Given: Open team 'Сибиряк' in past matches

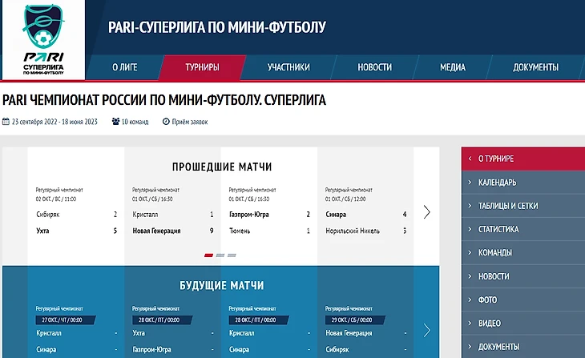Looking at the screenshot, I should (48, 215).
